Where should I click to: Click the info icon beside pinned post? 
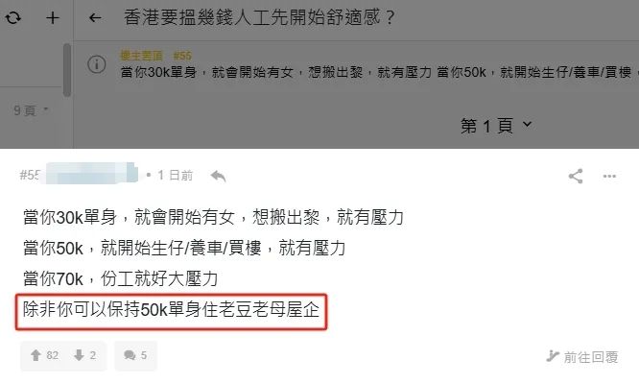(97, 64)
